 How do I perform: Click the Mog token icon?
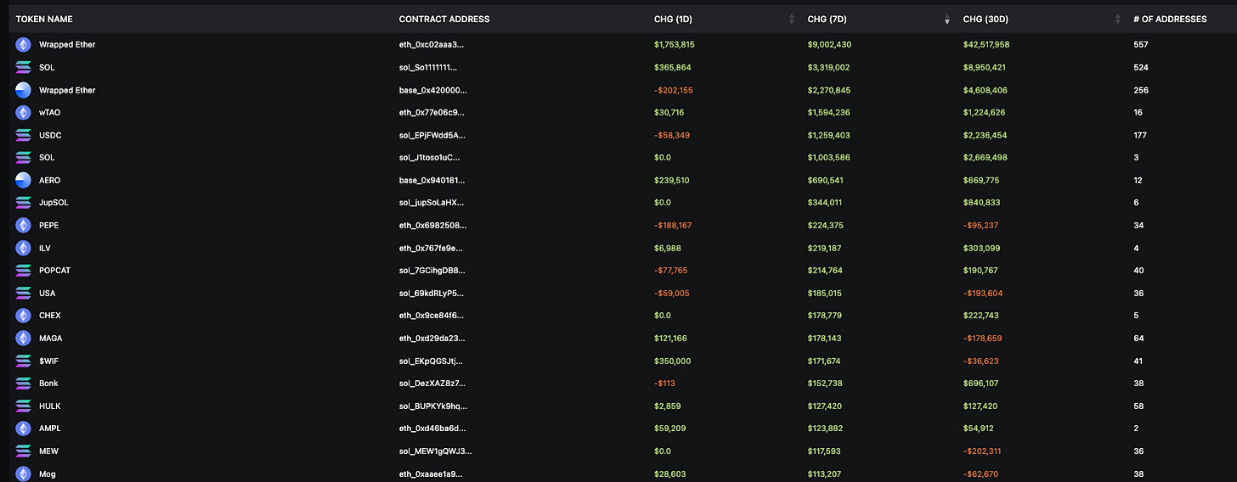pos(23,474)
